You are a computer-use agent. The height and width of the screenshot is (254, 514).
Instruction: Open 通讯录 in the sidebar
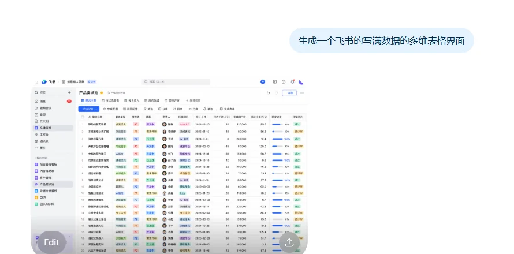pyautogui.click(x=53, y=141)
